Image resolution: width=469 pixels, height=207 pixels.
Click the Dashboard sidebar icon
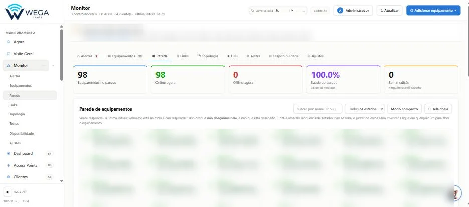click(9, 153)
